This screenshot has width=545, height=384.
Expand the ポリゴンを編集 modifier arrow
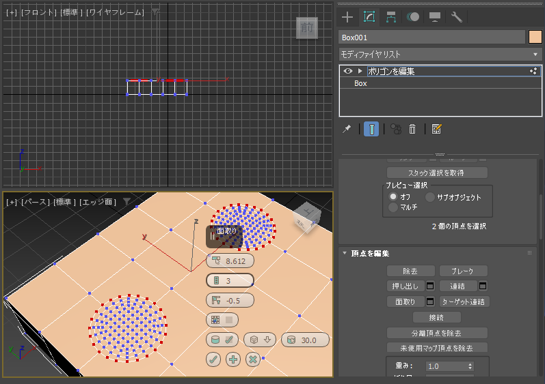click(360, 71)
